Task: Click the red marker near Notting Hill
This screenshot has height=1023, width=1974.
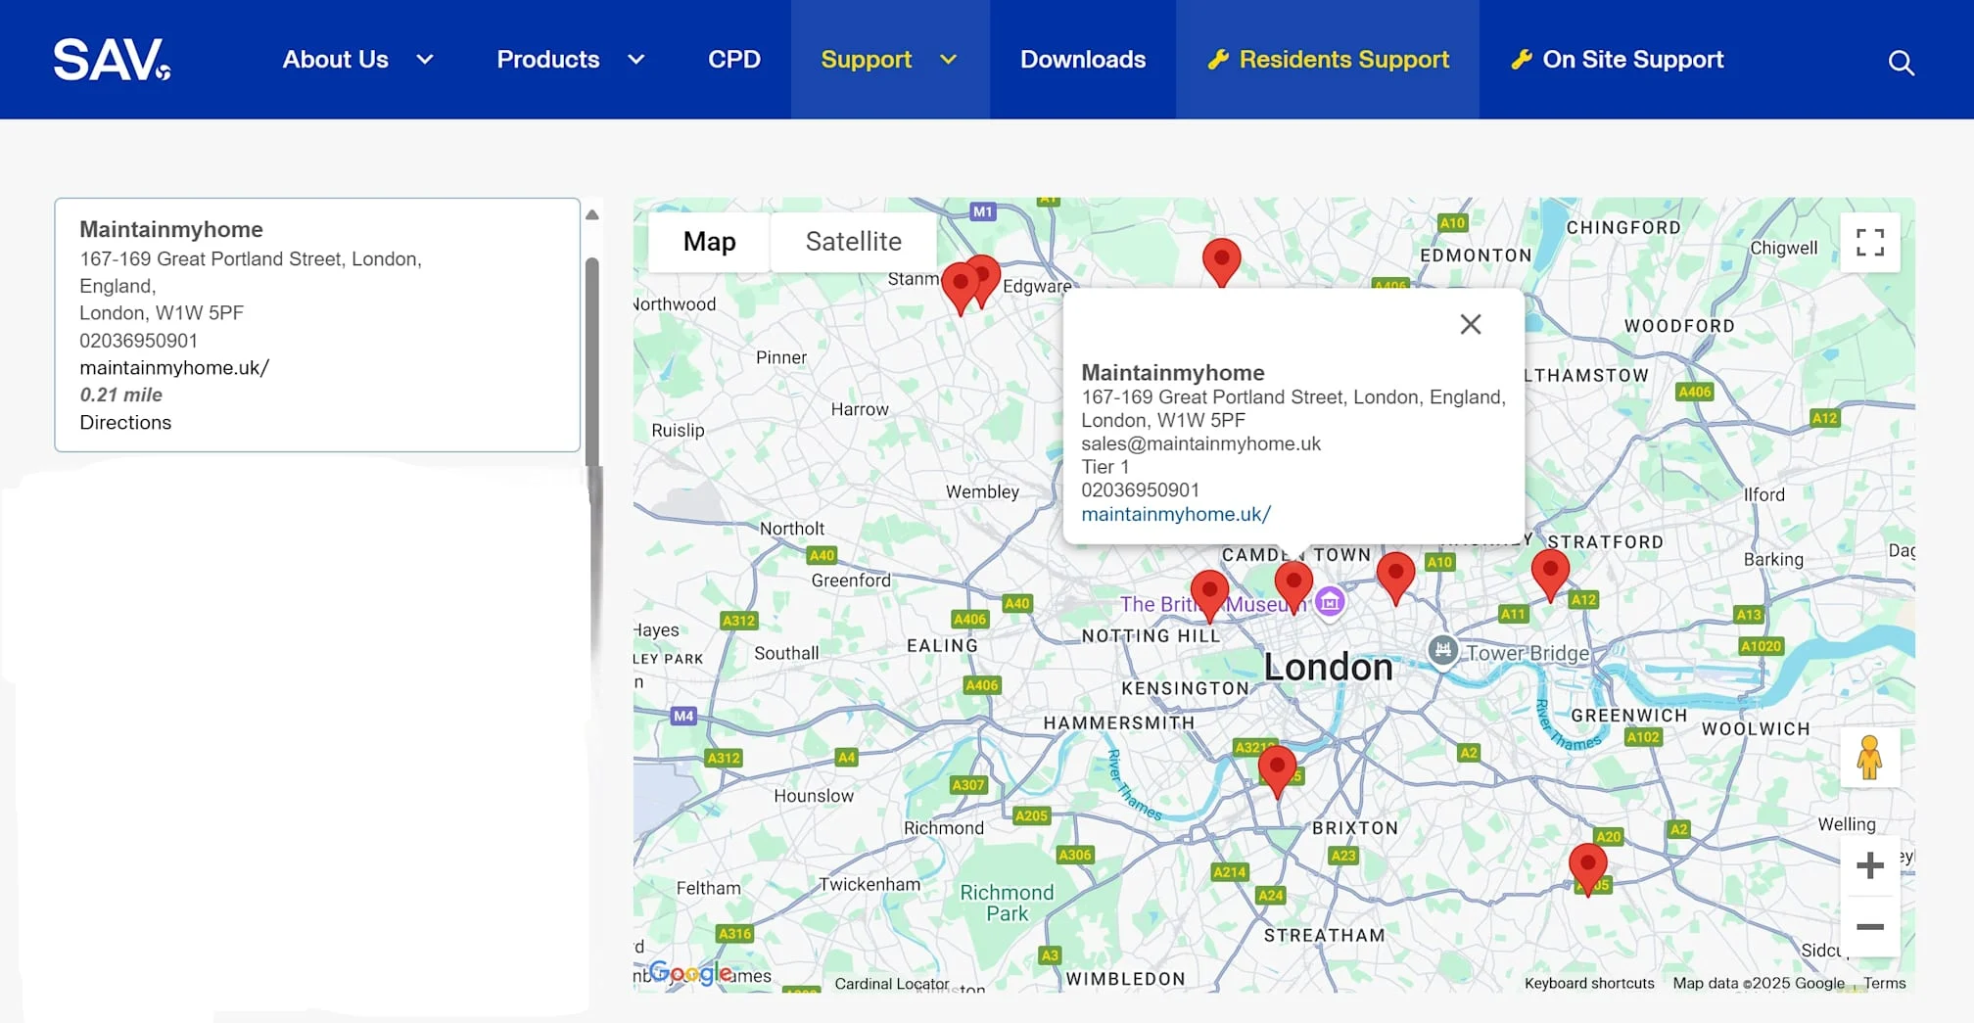Action: [1209, 597]
